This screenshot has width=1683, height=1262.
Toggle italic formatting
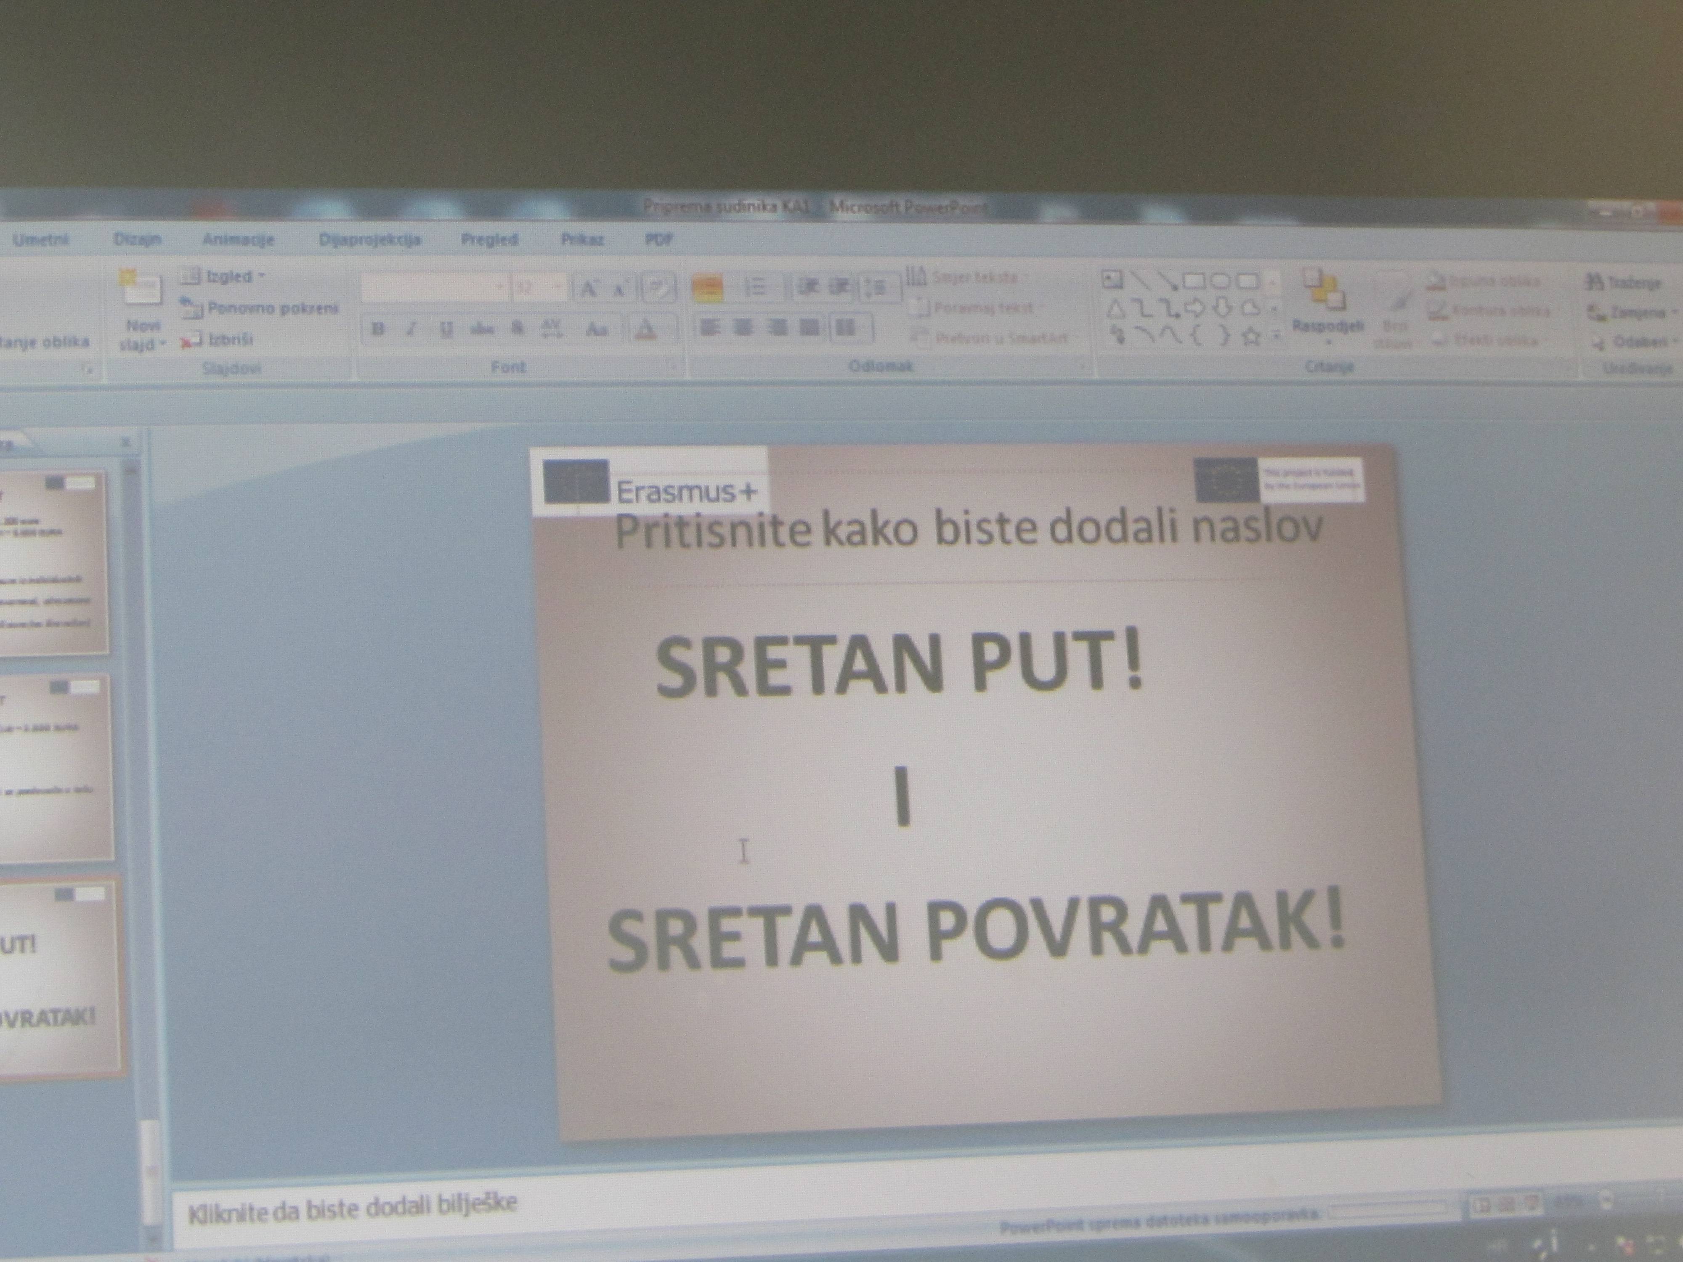(411, 329)
